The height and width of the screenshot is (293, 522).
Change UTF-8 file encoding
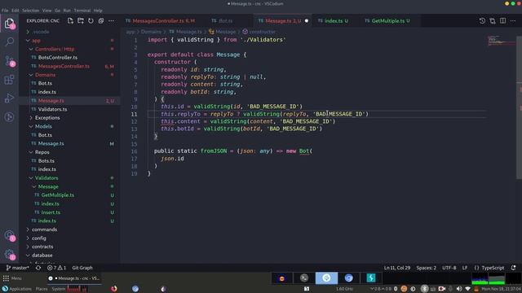coord(449,268)
